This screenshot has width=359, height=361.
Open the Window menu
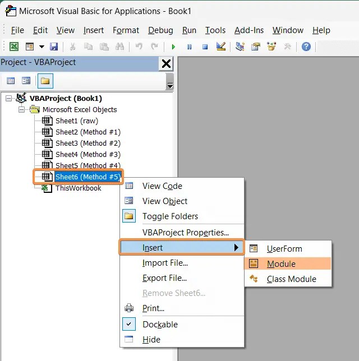(x=288, y=30)
